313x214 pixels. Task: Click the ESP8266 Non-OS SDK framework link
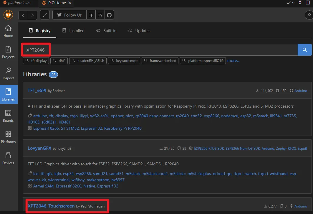pyautogui.click(x=243, y=149)
